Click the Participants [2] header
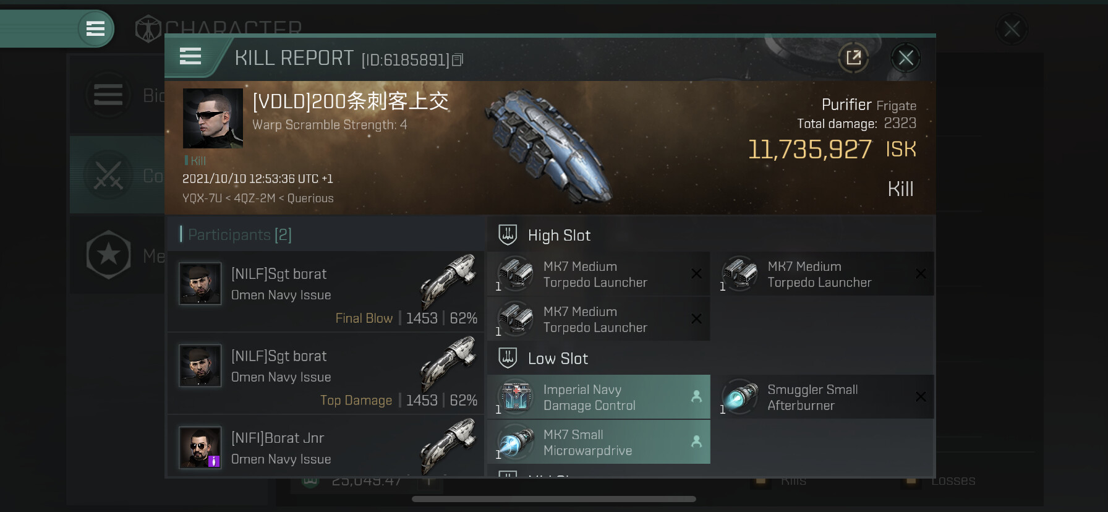The image size is (1108, 512). click(239, 235)
